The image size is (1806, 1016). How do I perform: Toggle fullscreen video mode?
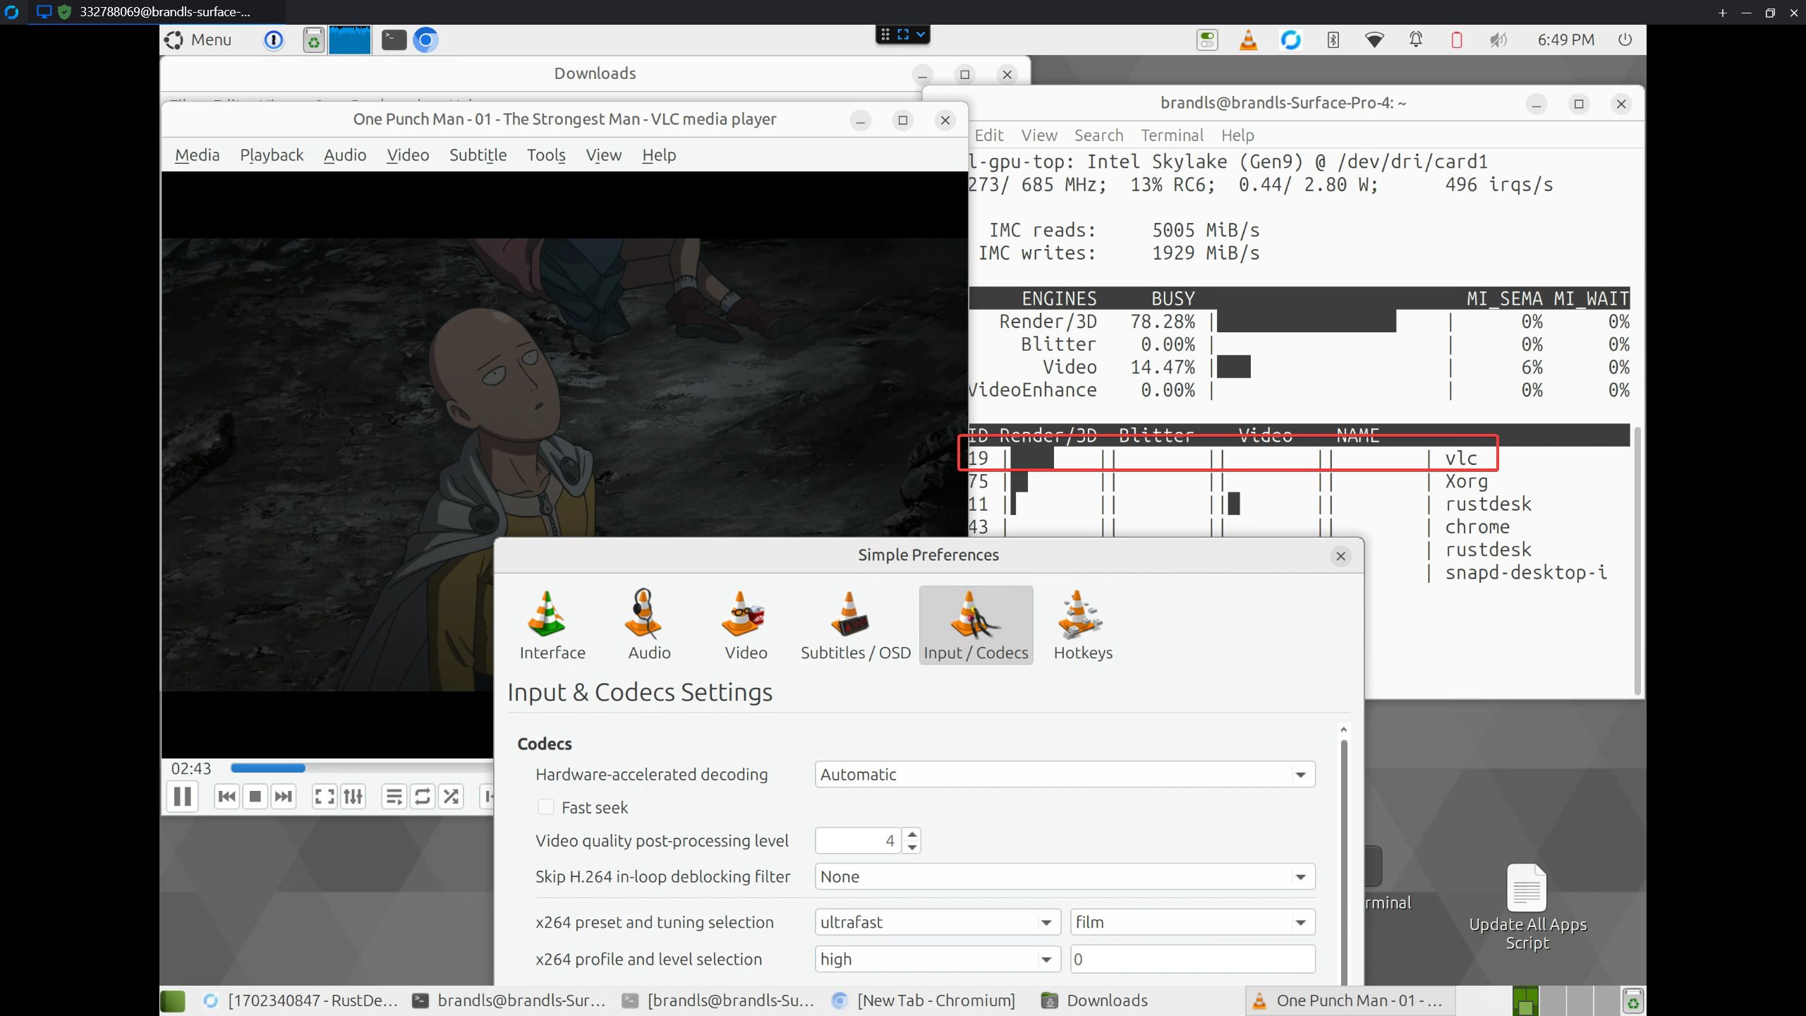(325, 797)
